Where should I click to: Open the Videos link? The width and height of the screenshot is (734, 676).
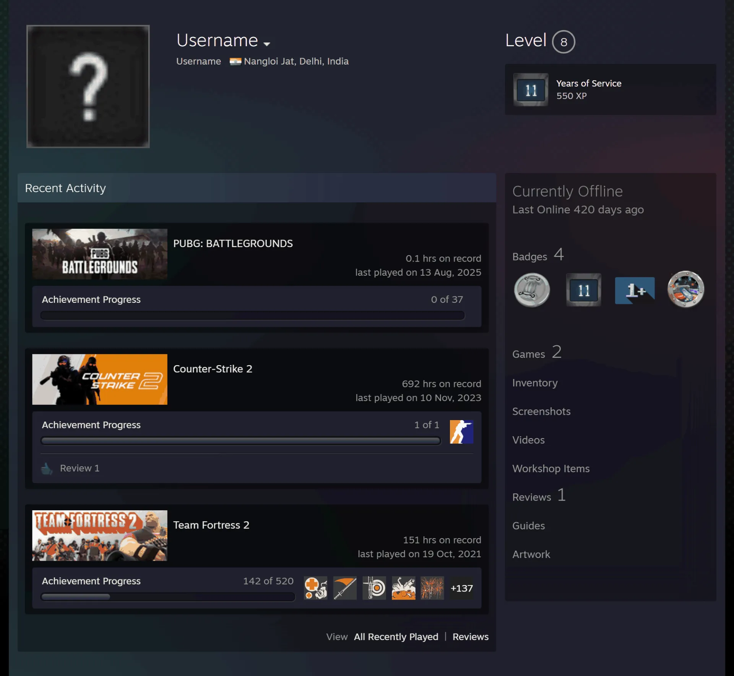(528, 440)
